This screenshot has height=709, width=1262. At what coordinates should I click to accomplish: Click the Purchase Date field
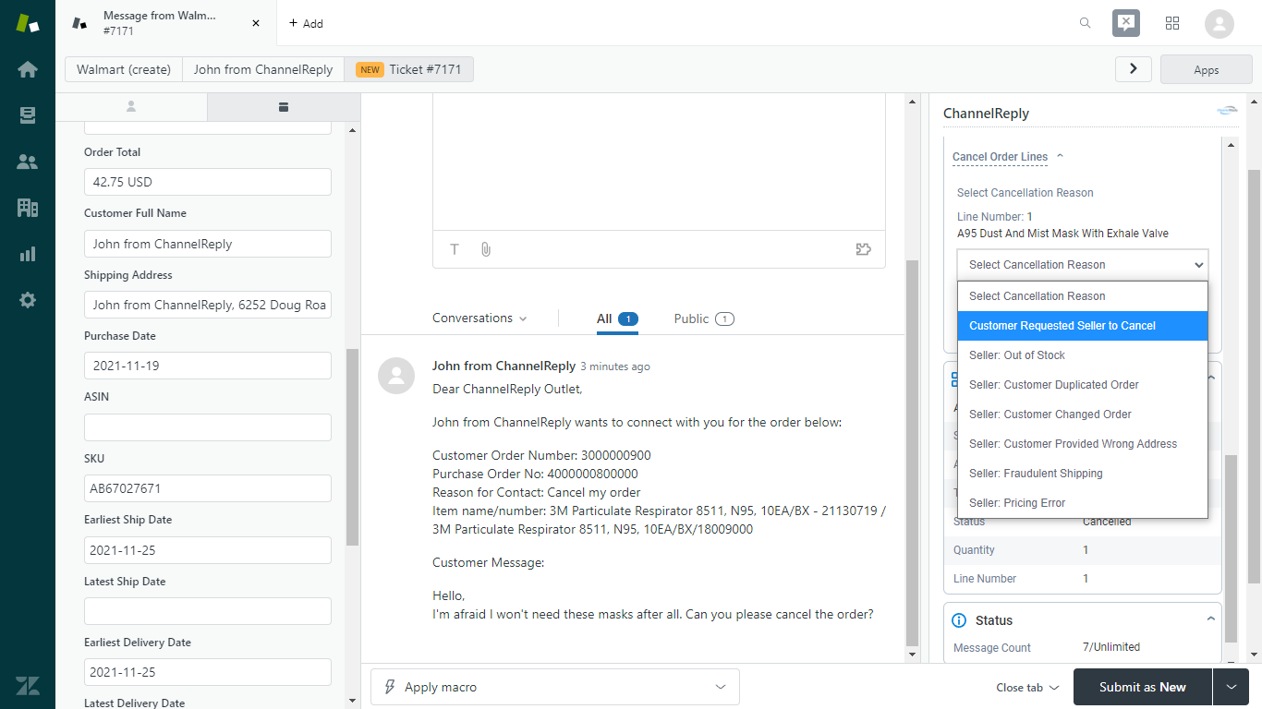(208, 366)
